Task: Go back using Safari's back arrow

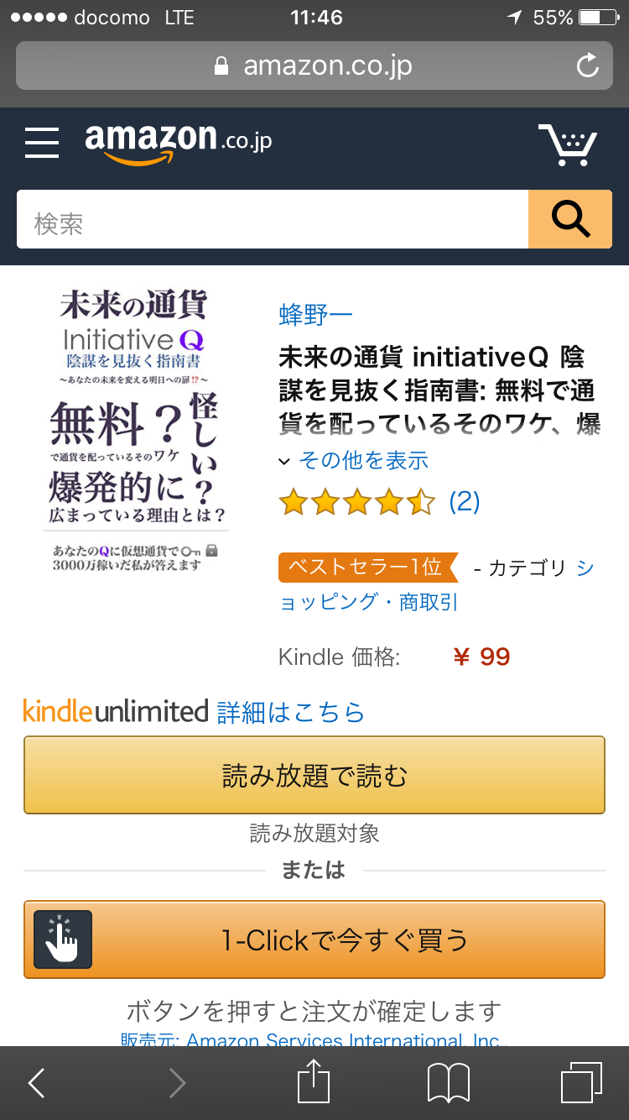Action: pos(37,1083)
